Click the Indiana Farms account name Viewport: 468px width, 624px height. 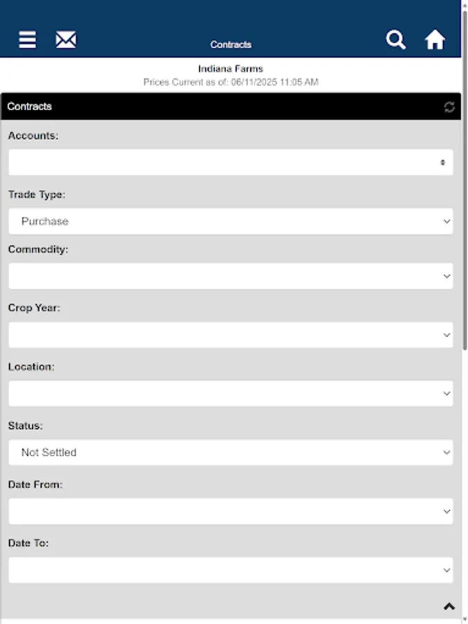point(229,69)
